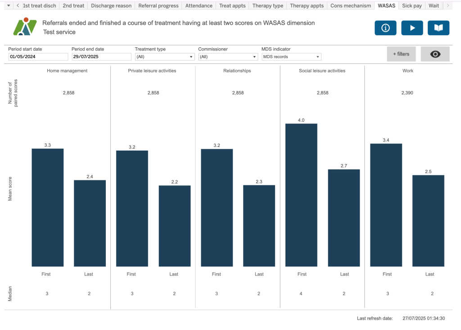Open the Discharge reason tab

(x=111, y=6)
